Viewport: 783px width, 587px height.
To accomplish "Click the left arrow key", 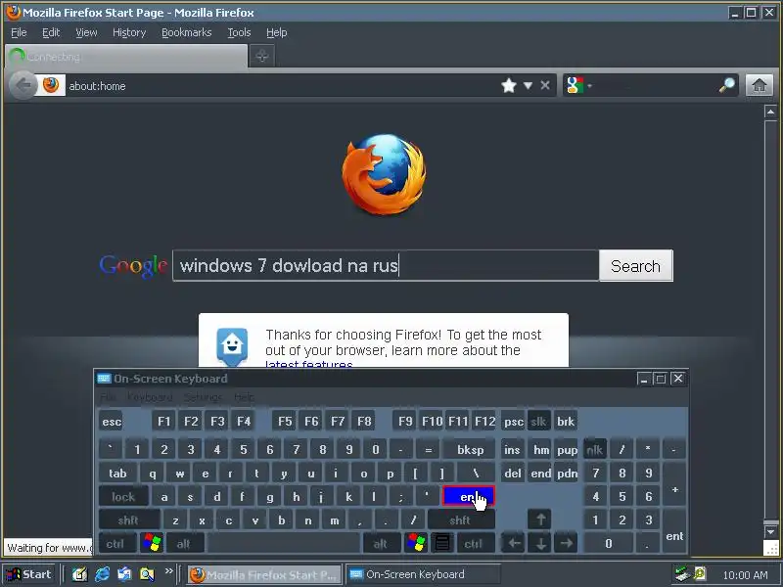I will tap(513, 543).
